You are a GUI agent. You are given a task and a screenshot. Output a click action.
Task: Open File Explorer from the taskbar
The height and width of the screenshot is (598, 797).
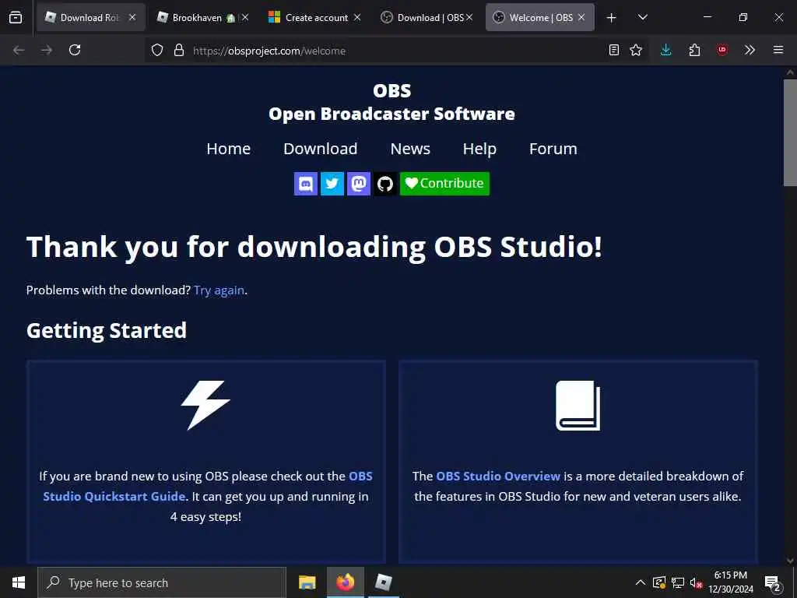click(307, 582)
